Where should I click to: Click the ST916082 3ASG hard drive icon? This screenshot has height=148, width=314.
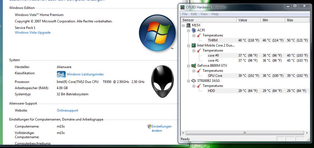click(x=194, y=81)
